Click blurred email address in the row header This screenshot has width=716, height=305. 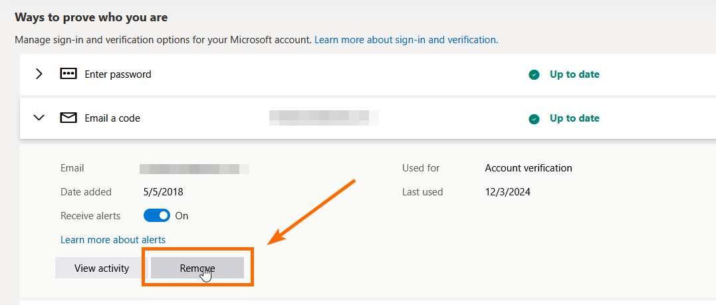coord(324,118)
